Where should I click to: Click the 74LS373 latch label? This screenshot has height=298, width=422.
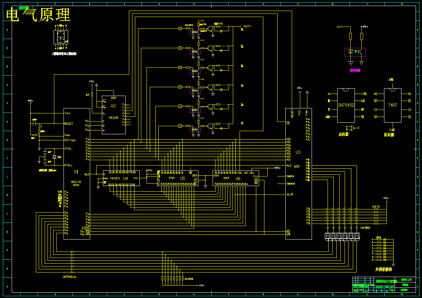point(115,178)
